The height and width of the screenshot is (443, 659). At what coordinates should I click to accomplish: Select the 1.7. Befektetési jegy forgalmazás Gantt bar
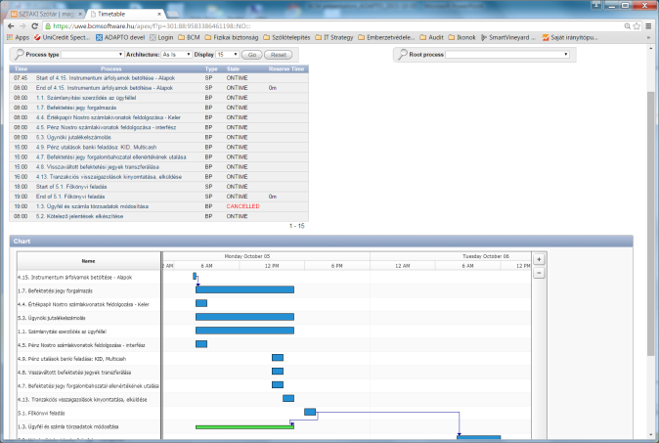(244, 289)
